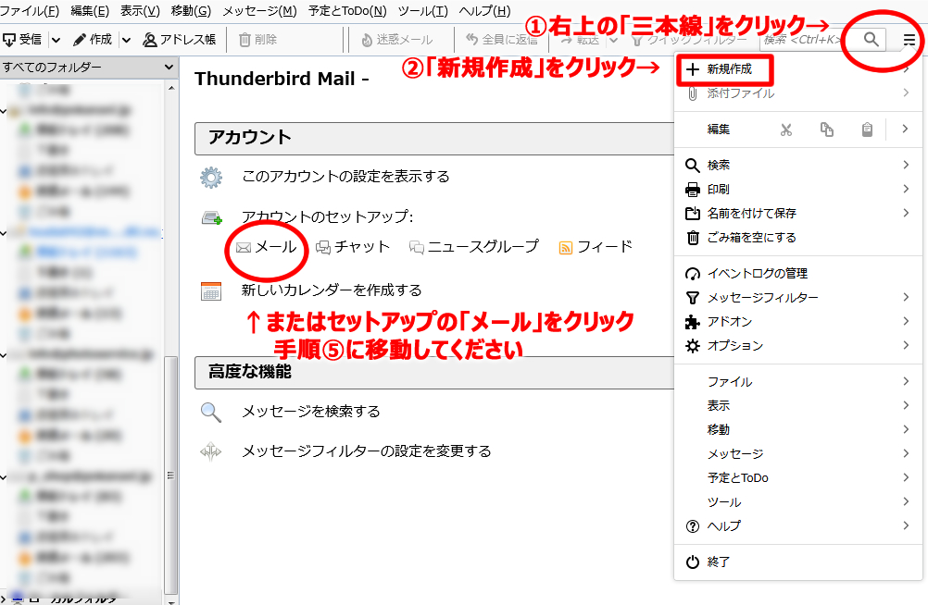
Task: Click the printer icon beside 印刷
Action: pyautogui.click(x=693, y=190)
